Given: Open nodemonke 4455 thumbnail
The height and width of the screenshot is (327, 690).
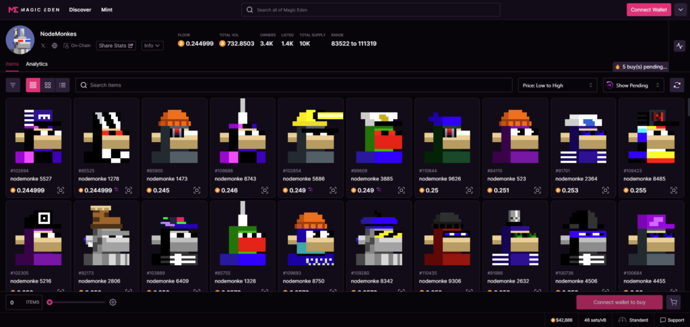Looking at the screenshot, I should 652,235.
